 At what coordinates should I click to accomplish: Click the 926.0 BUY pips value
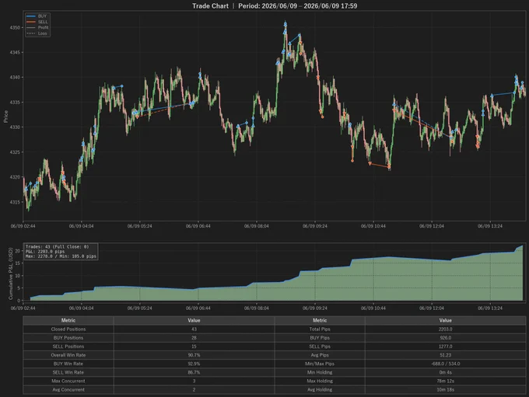(x=445, y=338)
